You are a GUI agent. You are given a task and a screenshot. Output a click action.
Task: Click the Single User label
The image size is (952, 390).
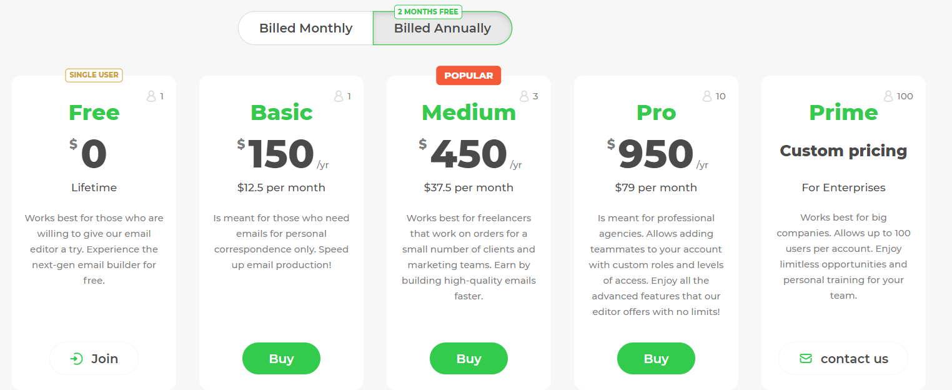(94, 75)
